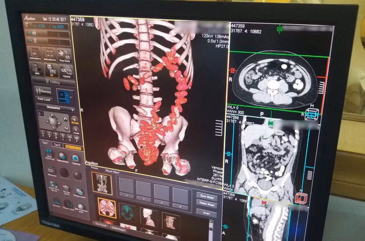Spin the 3D volume counter-clockwise with the upper curved arrow
365x241 pixels.
pyautogui.click(x=66, y=118)
